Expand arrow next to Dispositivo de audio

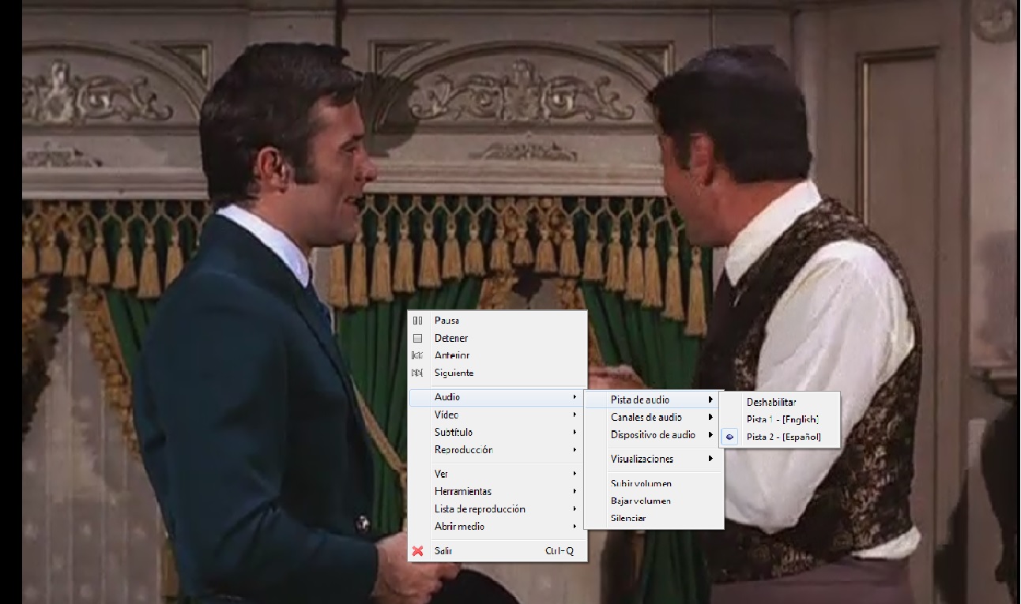pyautogui.click(x=711, y=434)
